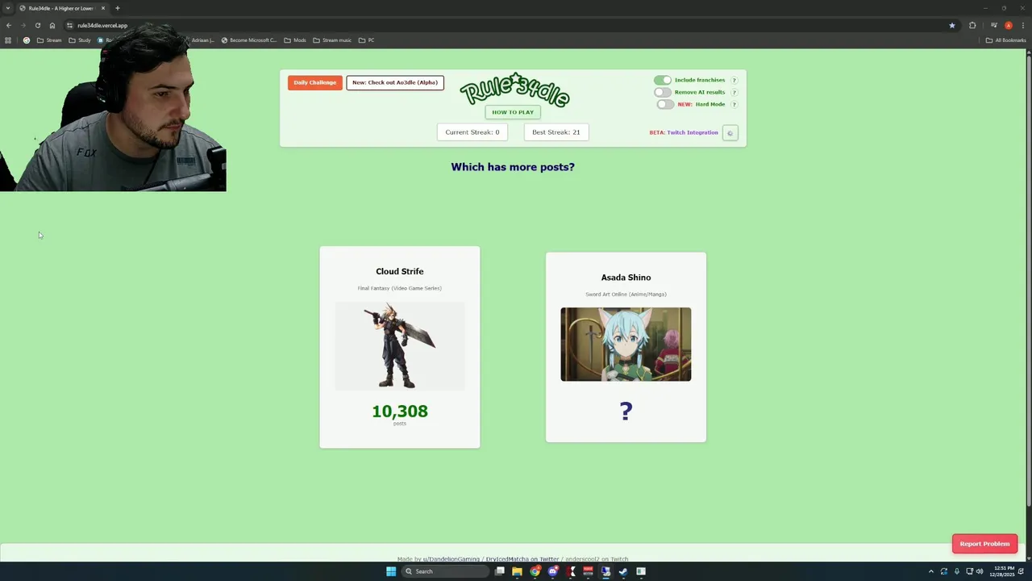Open the Study bookmarks folder
The width and height of the screenshot is (1032, 581).
(80, 40)
